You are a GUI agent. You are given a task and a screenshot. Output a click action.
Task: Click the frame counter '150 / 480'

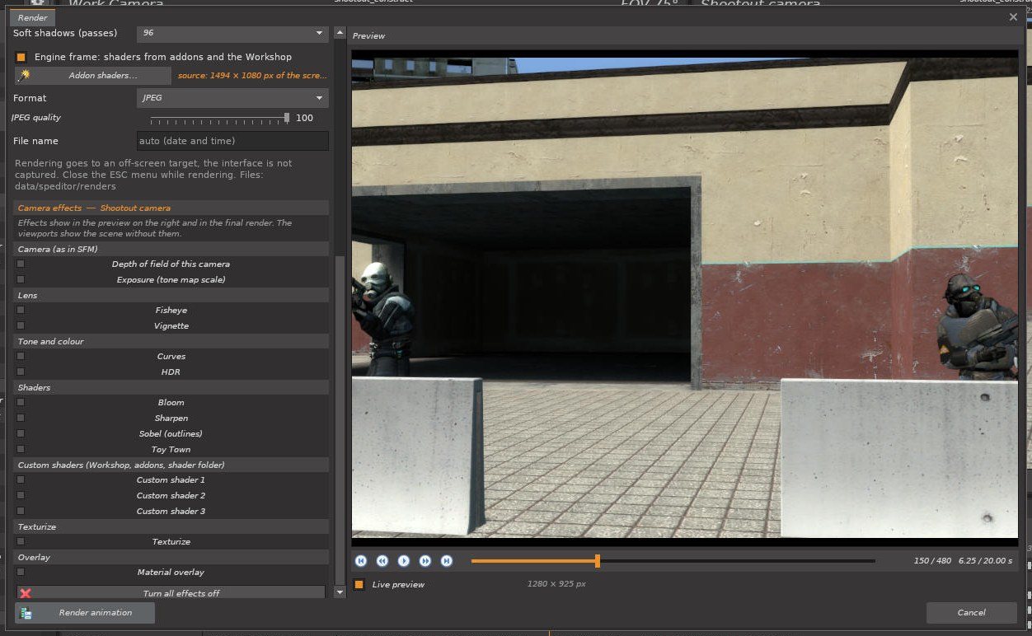tap(932, 561)
